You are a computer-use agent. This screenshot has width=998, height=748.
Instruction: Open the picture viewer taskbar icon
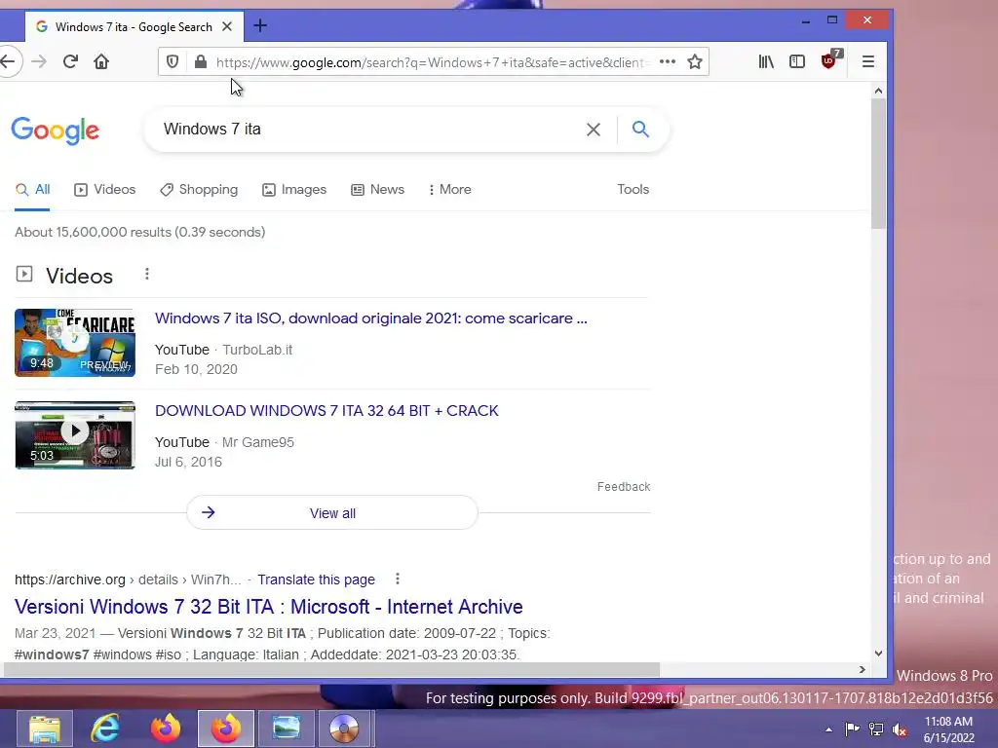pos(287,729)
